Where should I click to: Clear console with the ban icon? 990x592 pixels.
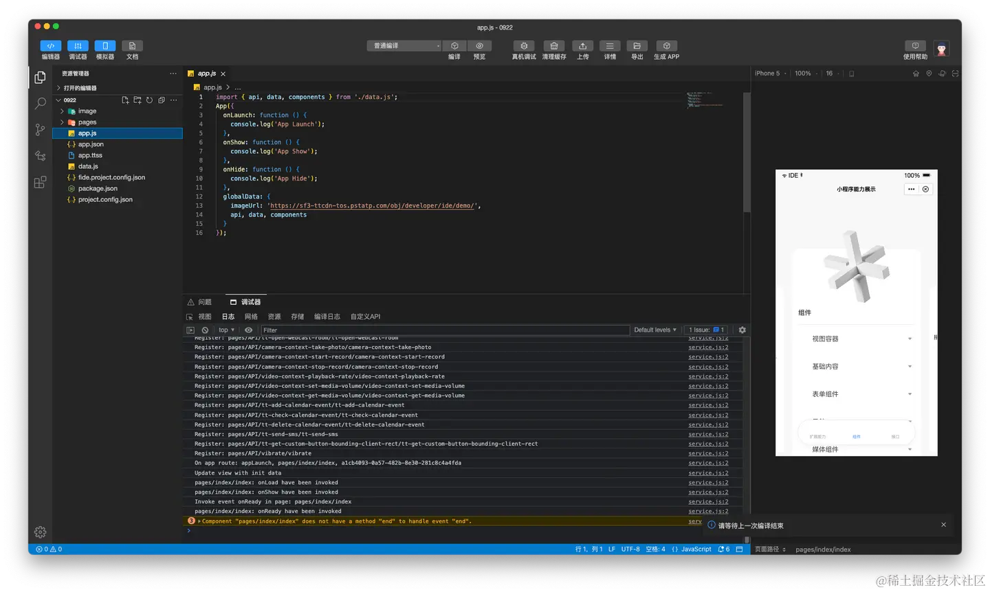point(205,330)
